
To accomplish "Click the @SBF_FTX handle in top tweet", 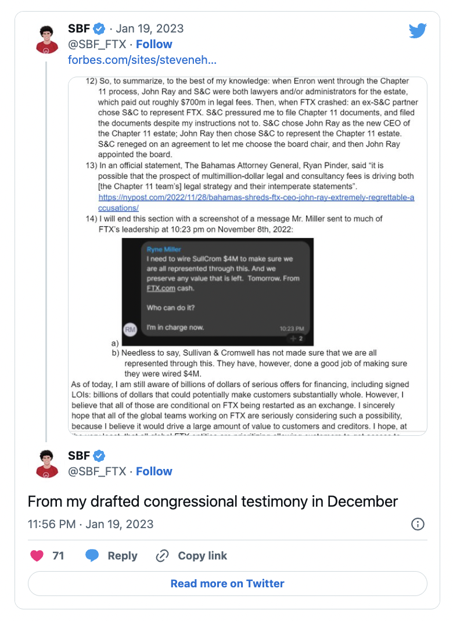I will (97, 44).
